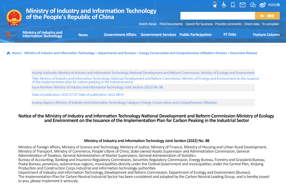This screenshot has width=286, height=189.
Task: Open the Check data link
Action: point(252,24)
